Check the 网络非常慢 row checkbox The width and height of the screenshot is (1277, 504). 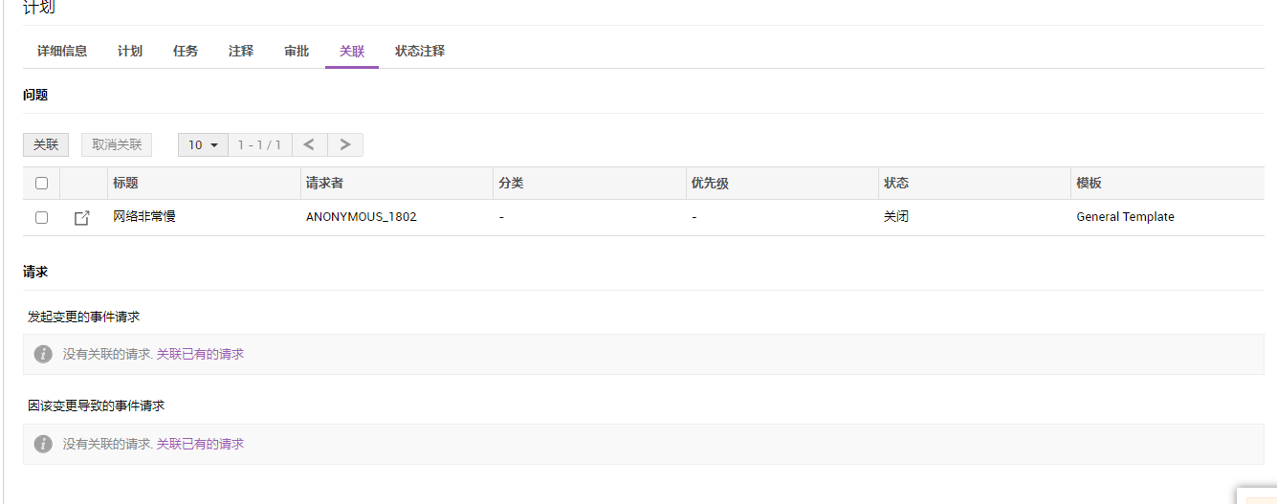(41, 217)
